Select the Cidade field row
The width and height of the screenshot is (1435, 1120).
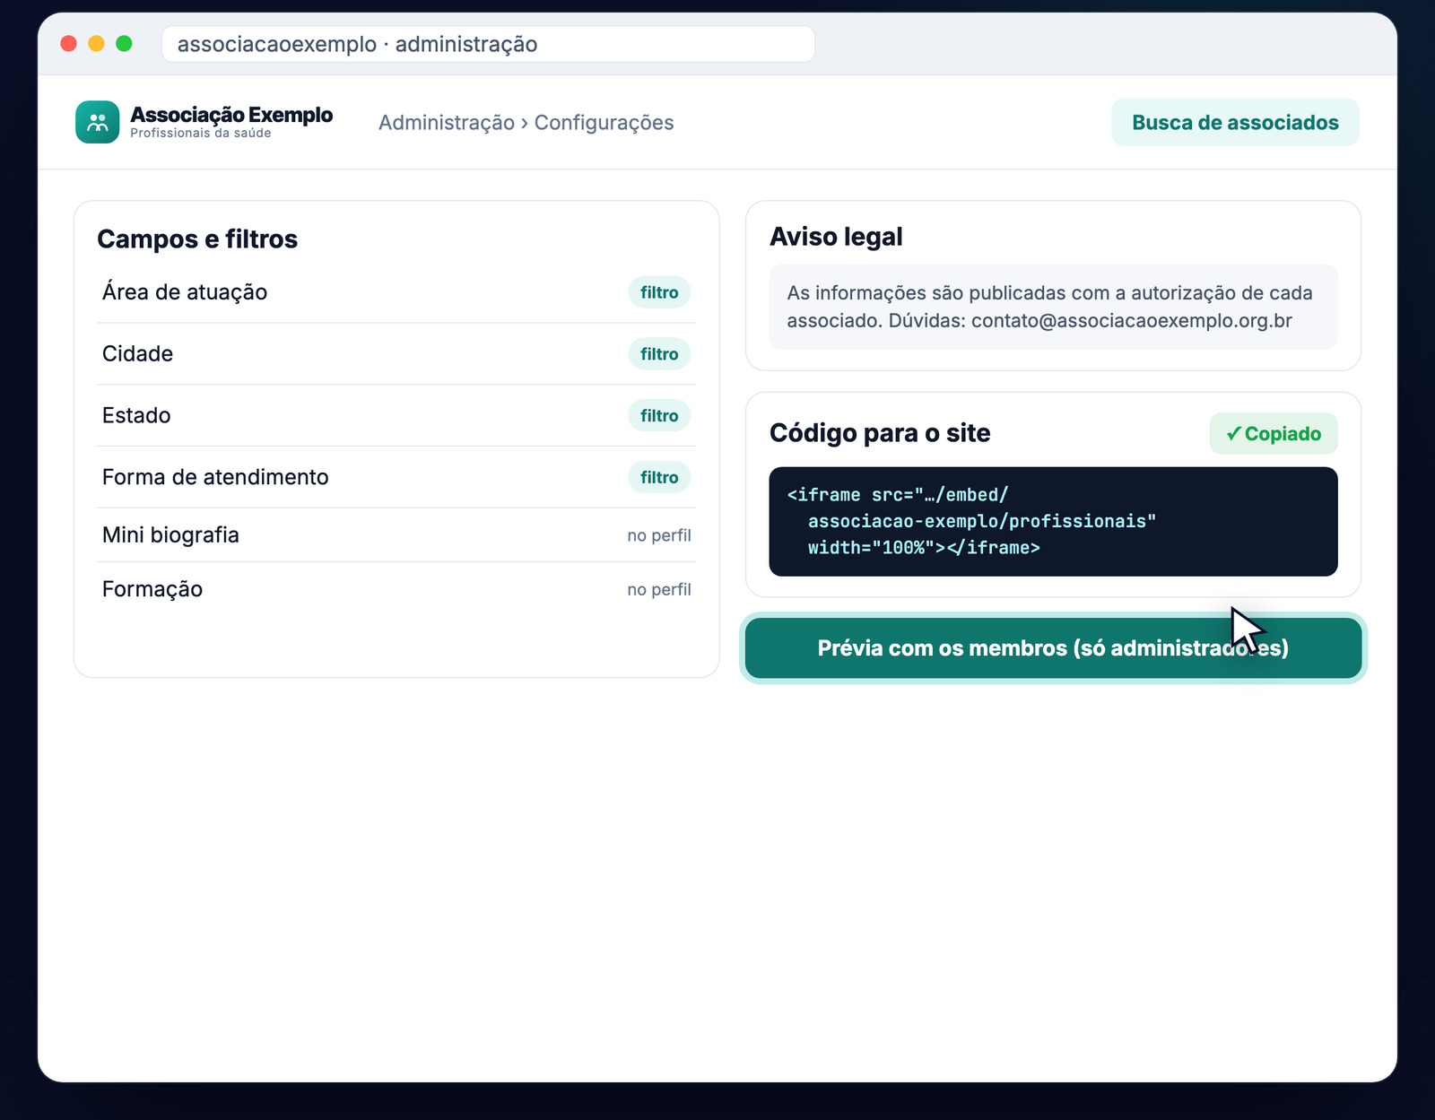(x=396, y=354)
